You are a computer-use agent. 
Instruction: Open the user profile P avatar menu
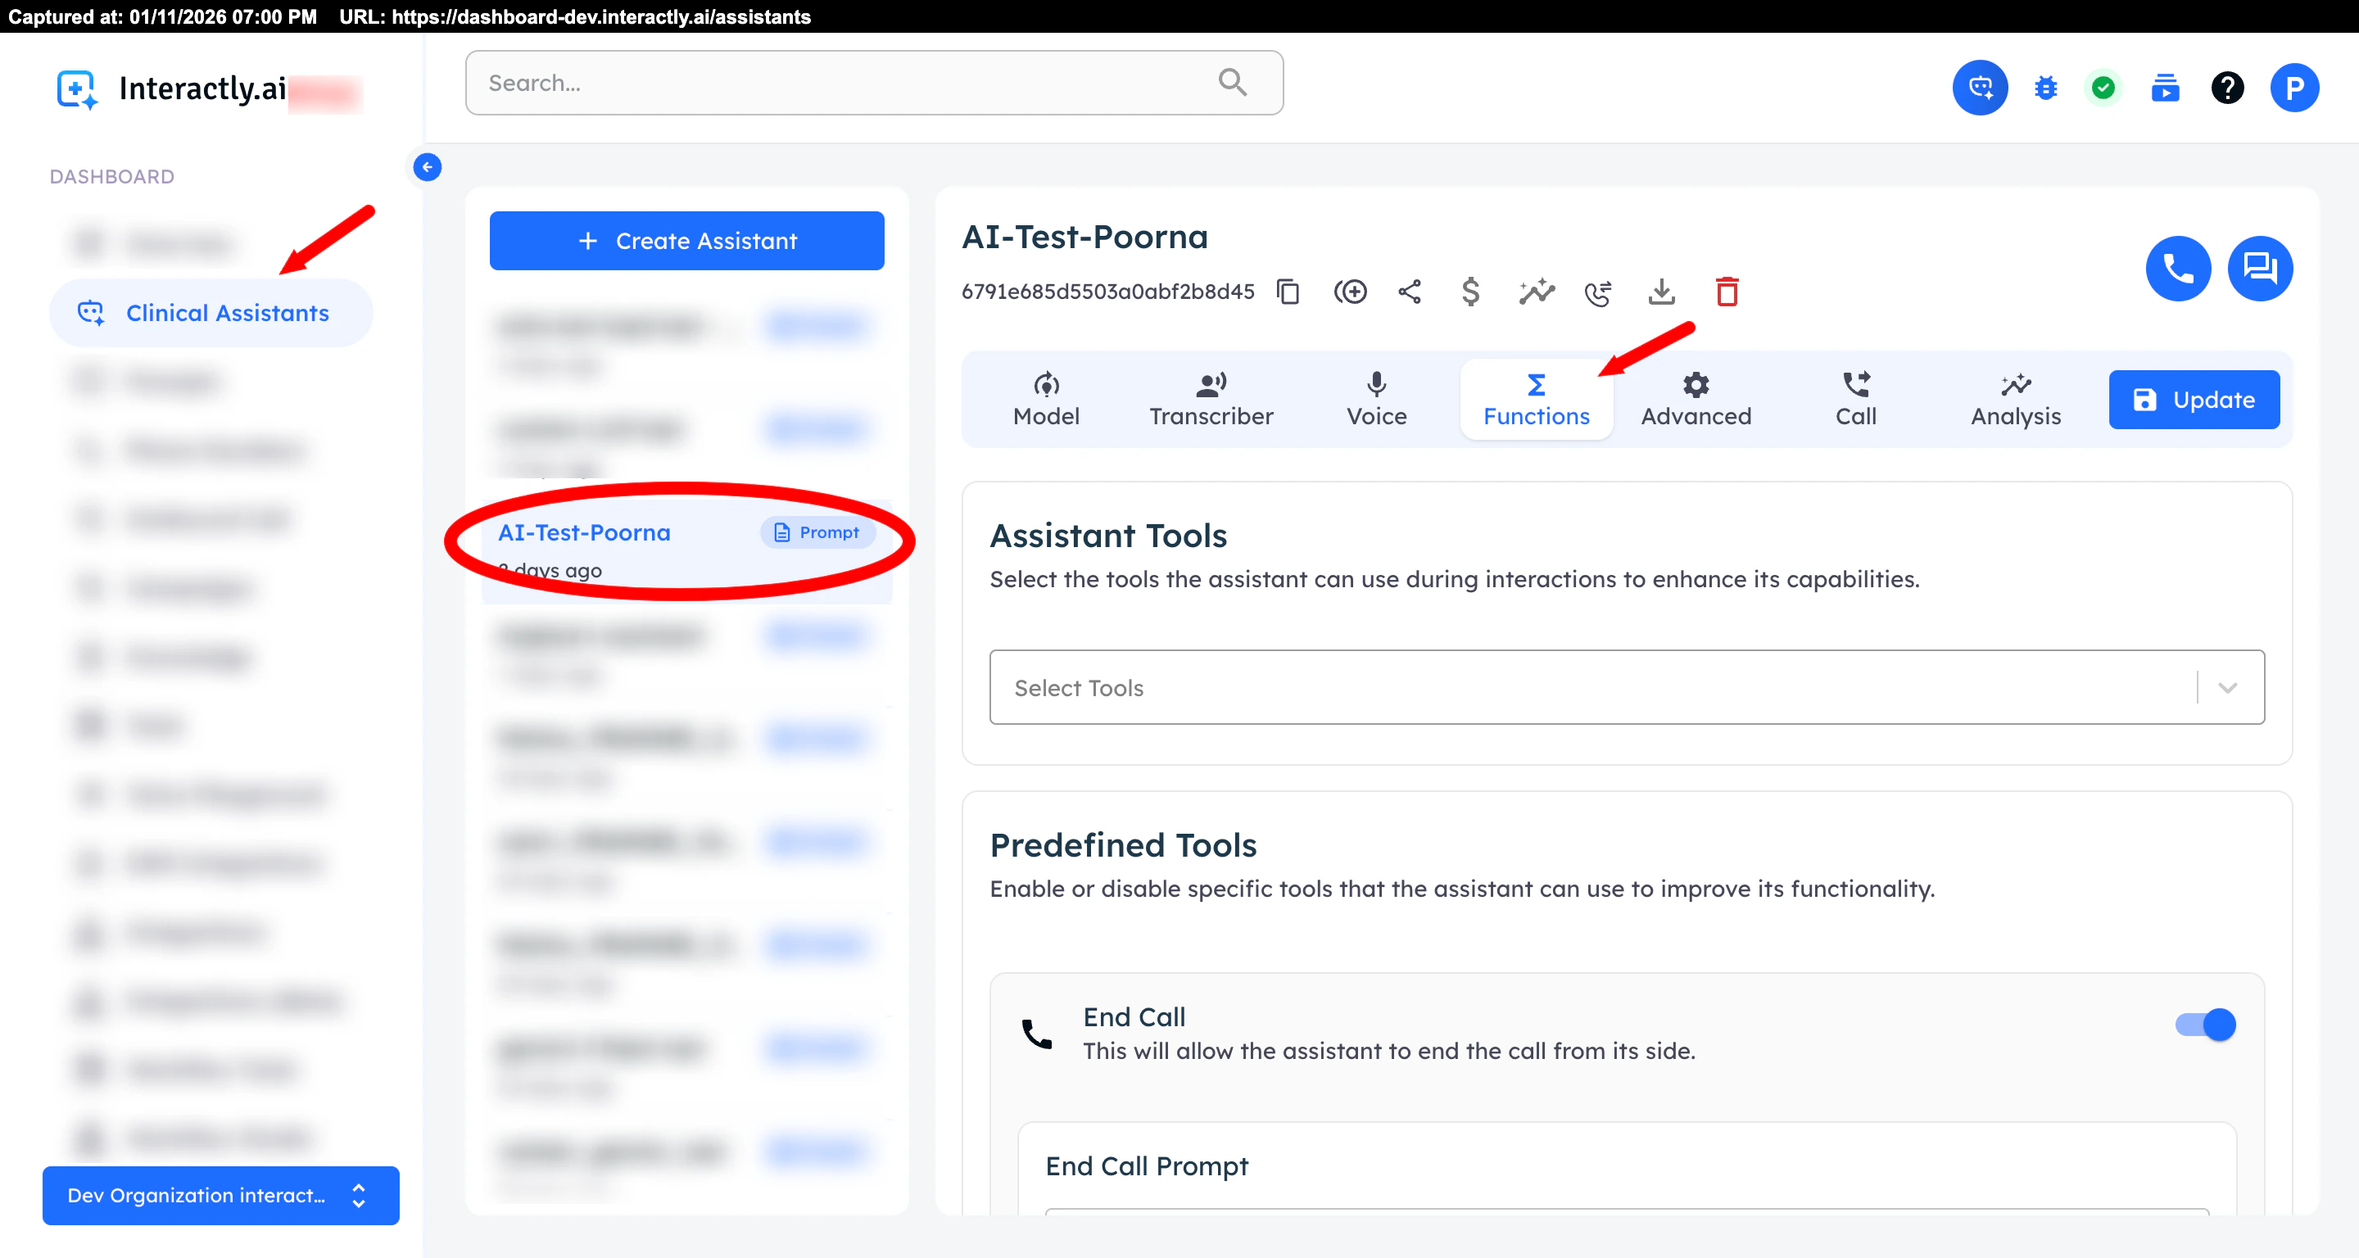coord(2294,88)
